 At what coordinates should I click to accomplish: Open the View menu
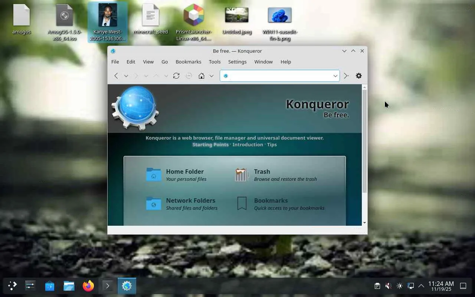coord(148,62)
